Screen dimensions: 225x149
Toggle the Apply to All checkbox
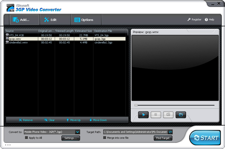[x=26, y=138]
